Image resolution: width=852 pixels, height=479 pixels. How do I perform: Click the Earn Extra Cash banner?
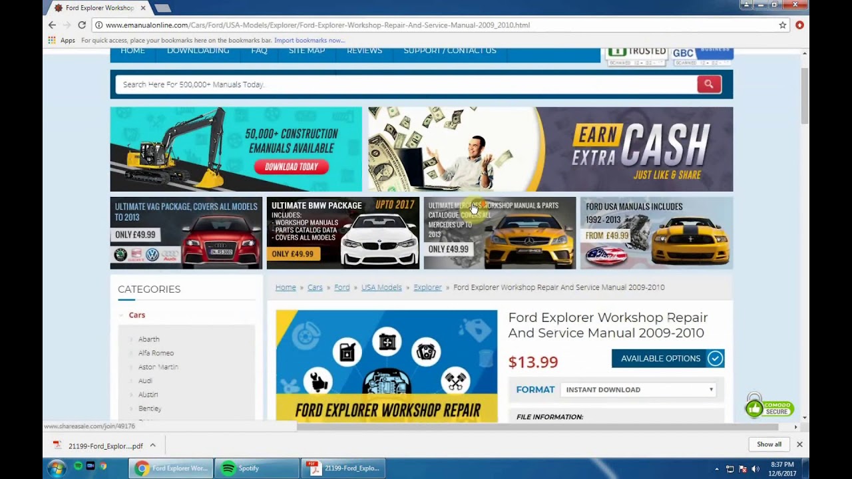coord(550,149)
